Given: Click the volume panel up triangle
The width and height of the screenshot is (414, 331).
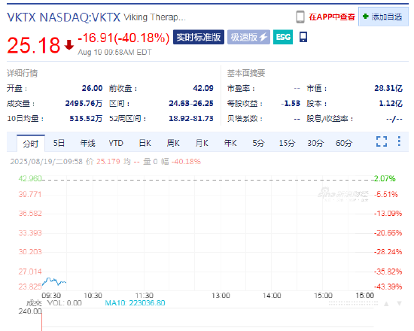Looking at the screenshot, I should [x=386, y=304].
